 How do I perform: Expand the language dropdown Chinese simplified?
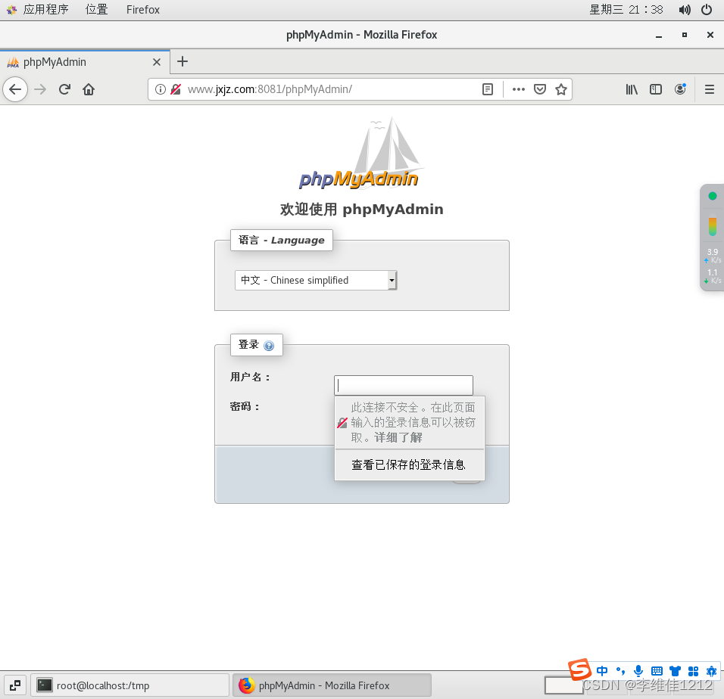coord(316,281)
